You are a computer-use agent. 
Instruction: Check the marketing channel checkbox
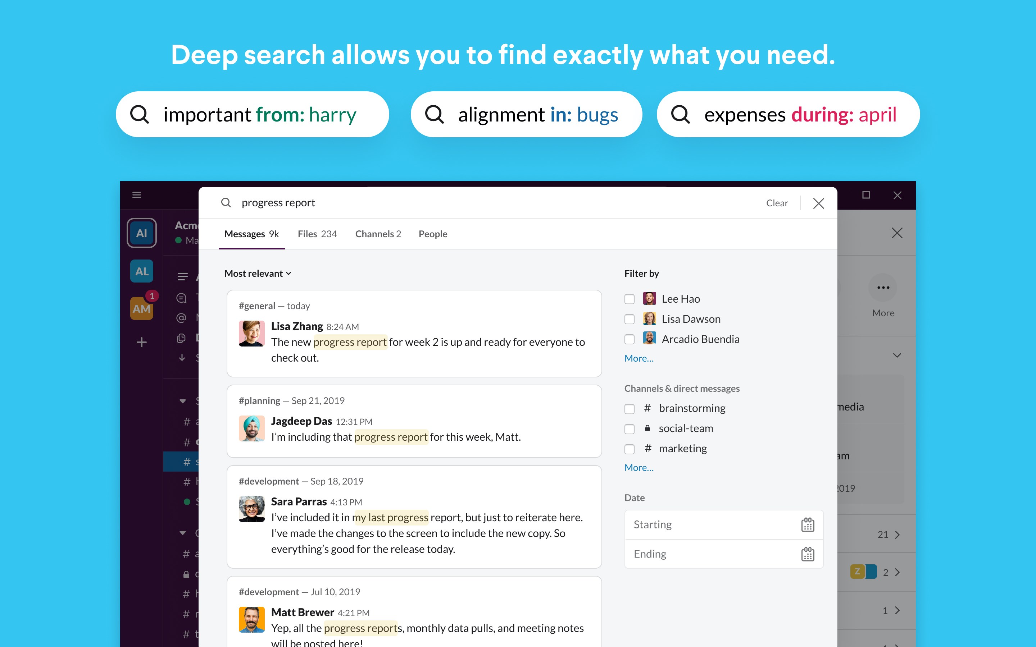tap(630, 448)
